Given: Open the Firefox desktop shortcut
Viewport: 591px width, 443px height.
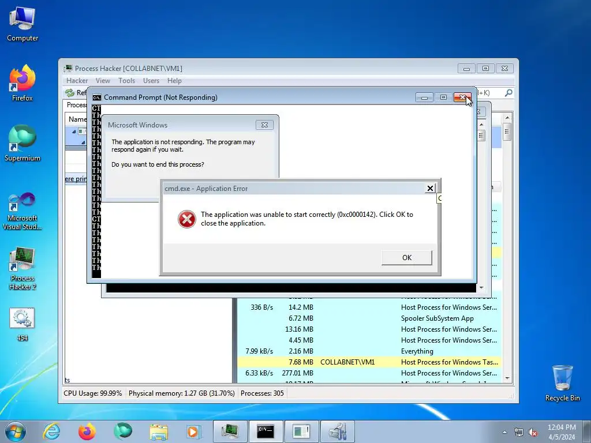Looking at the screenshot, I should [x=23, y=83].
